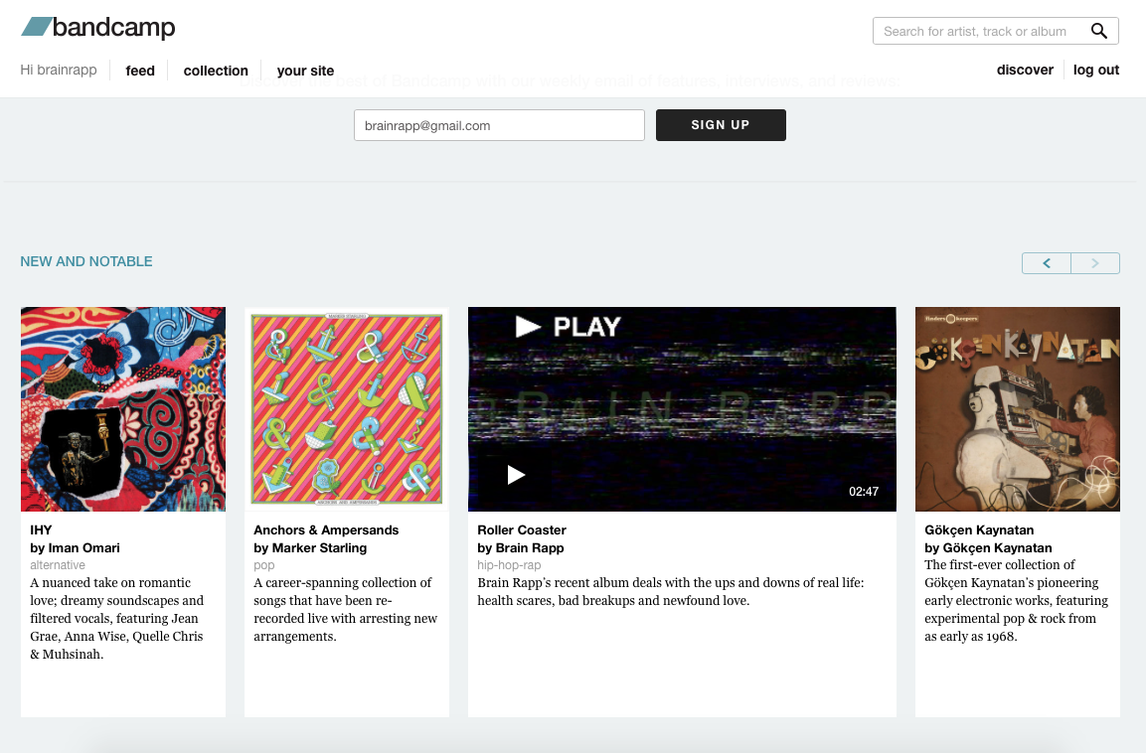Viewport: 1146px width, 753px height.
Task: Go to next New and Notable page
Action: 1095,263
